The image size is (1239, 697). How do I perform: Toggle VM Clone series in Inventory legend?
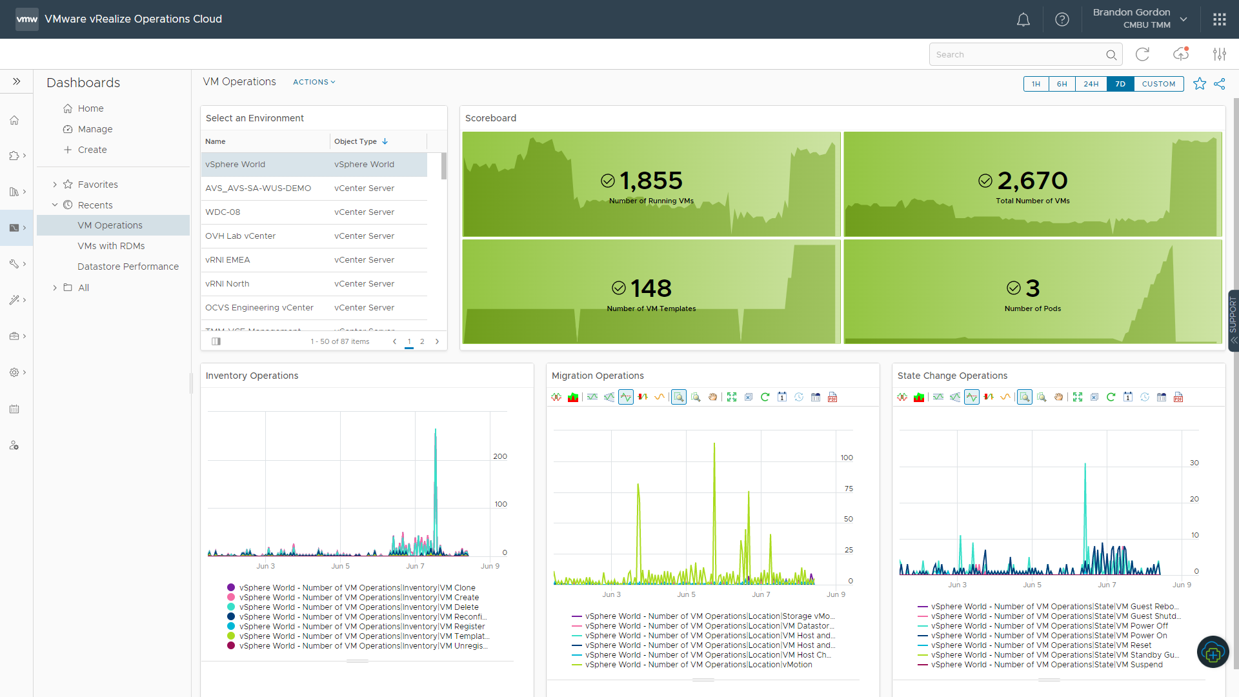pos(357,588)
